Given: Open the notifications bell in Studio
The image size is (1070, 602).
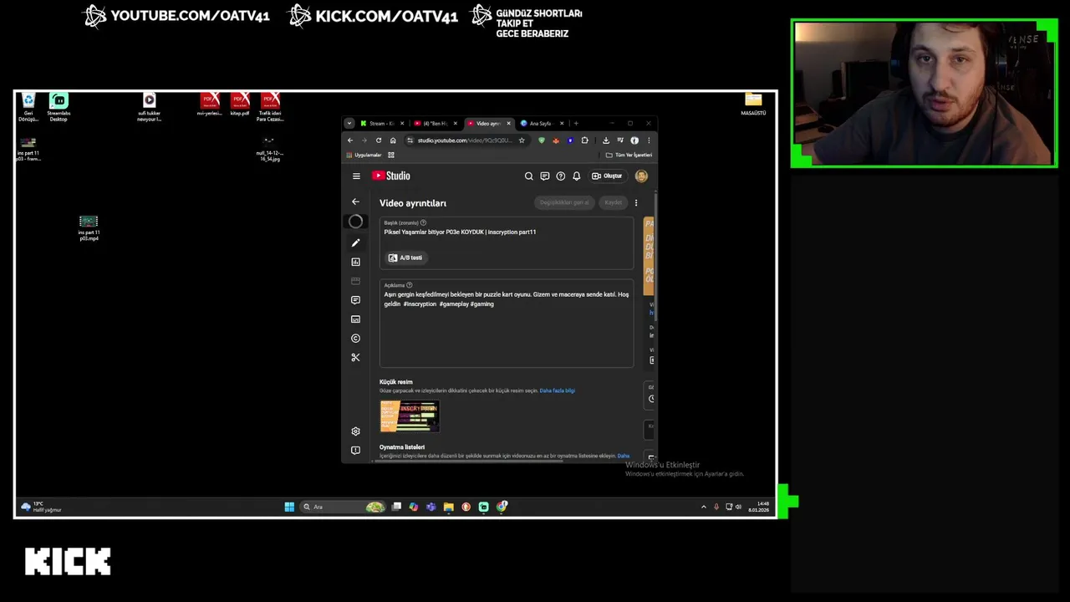Looking at the screenshot, I should 576,176.
